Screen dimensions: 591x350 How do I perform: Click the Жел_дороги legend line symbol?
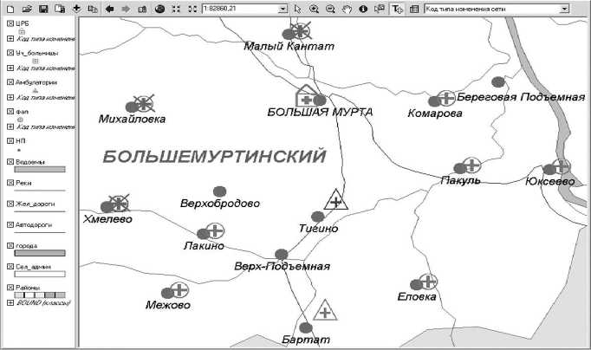[x=40, y=211]
